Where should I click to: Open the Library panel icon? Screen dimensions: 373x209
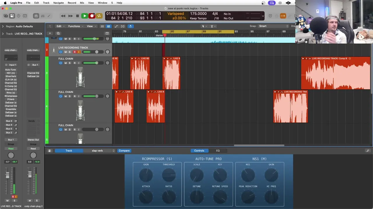click(x=6, y=16)
